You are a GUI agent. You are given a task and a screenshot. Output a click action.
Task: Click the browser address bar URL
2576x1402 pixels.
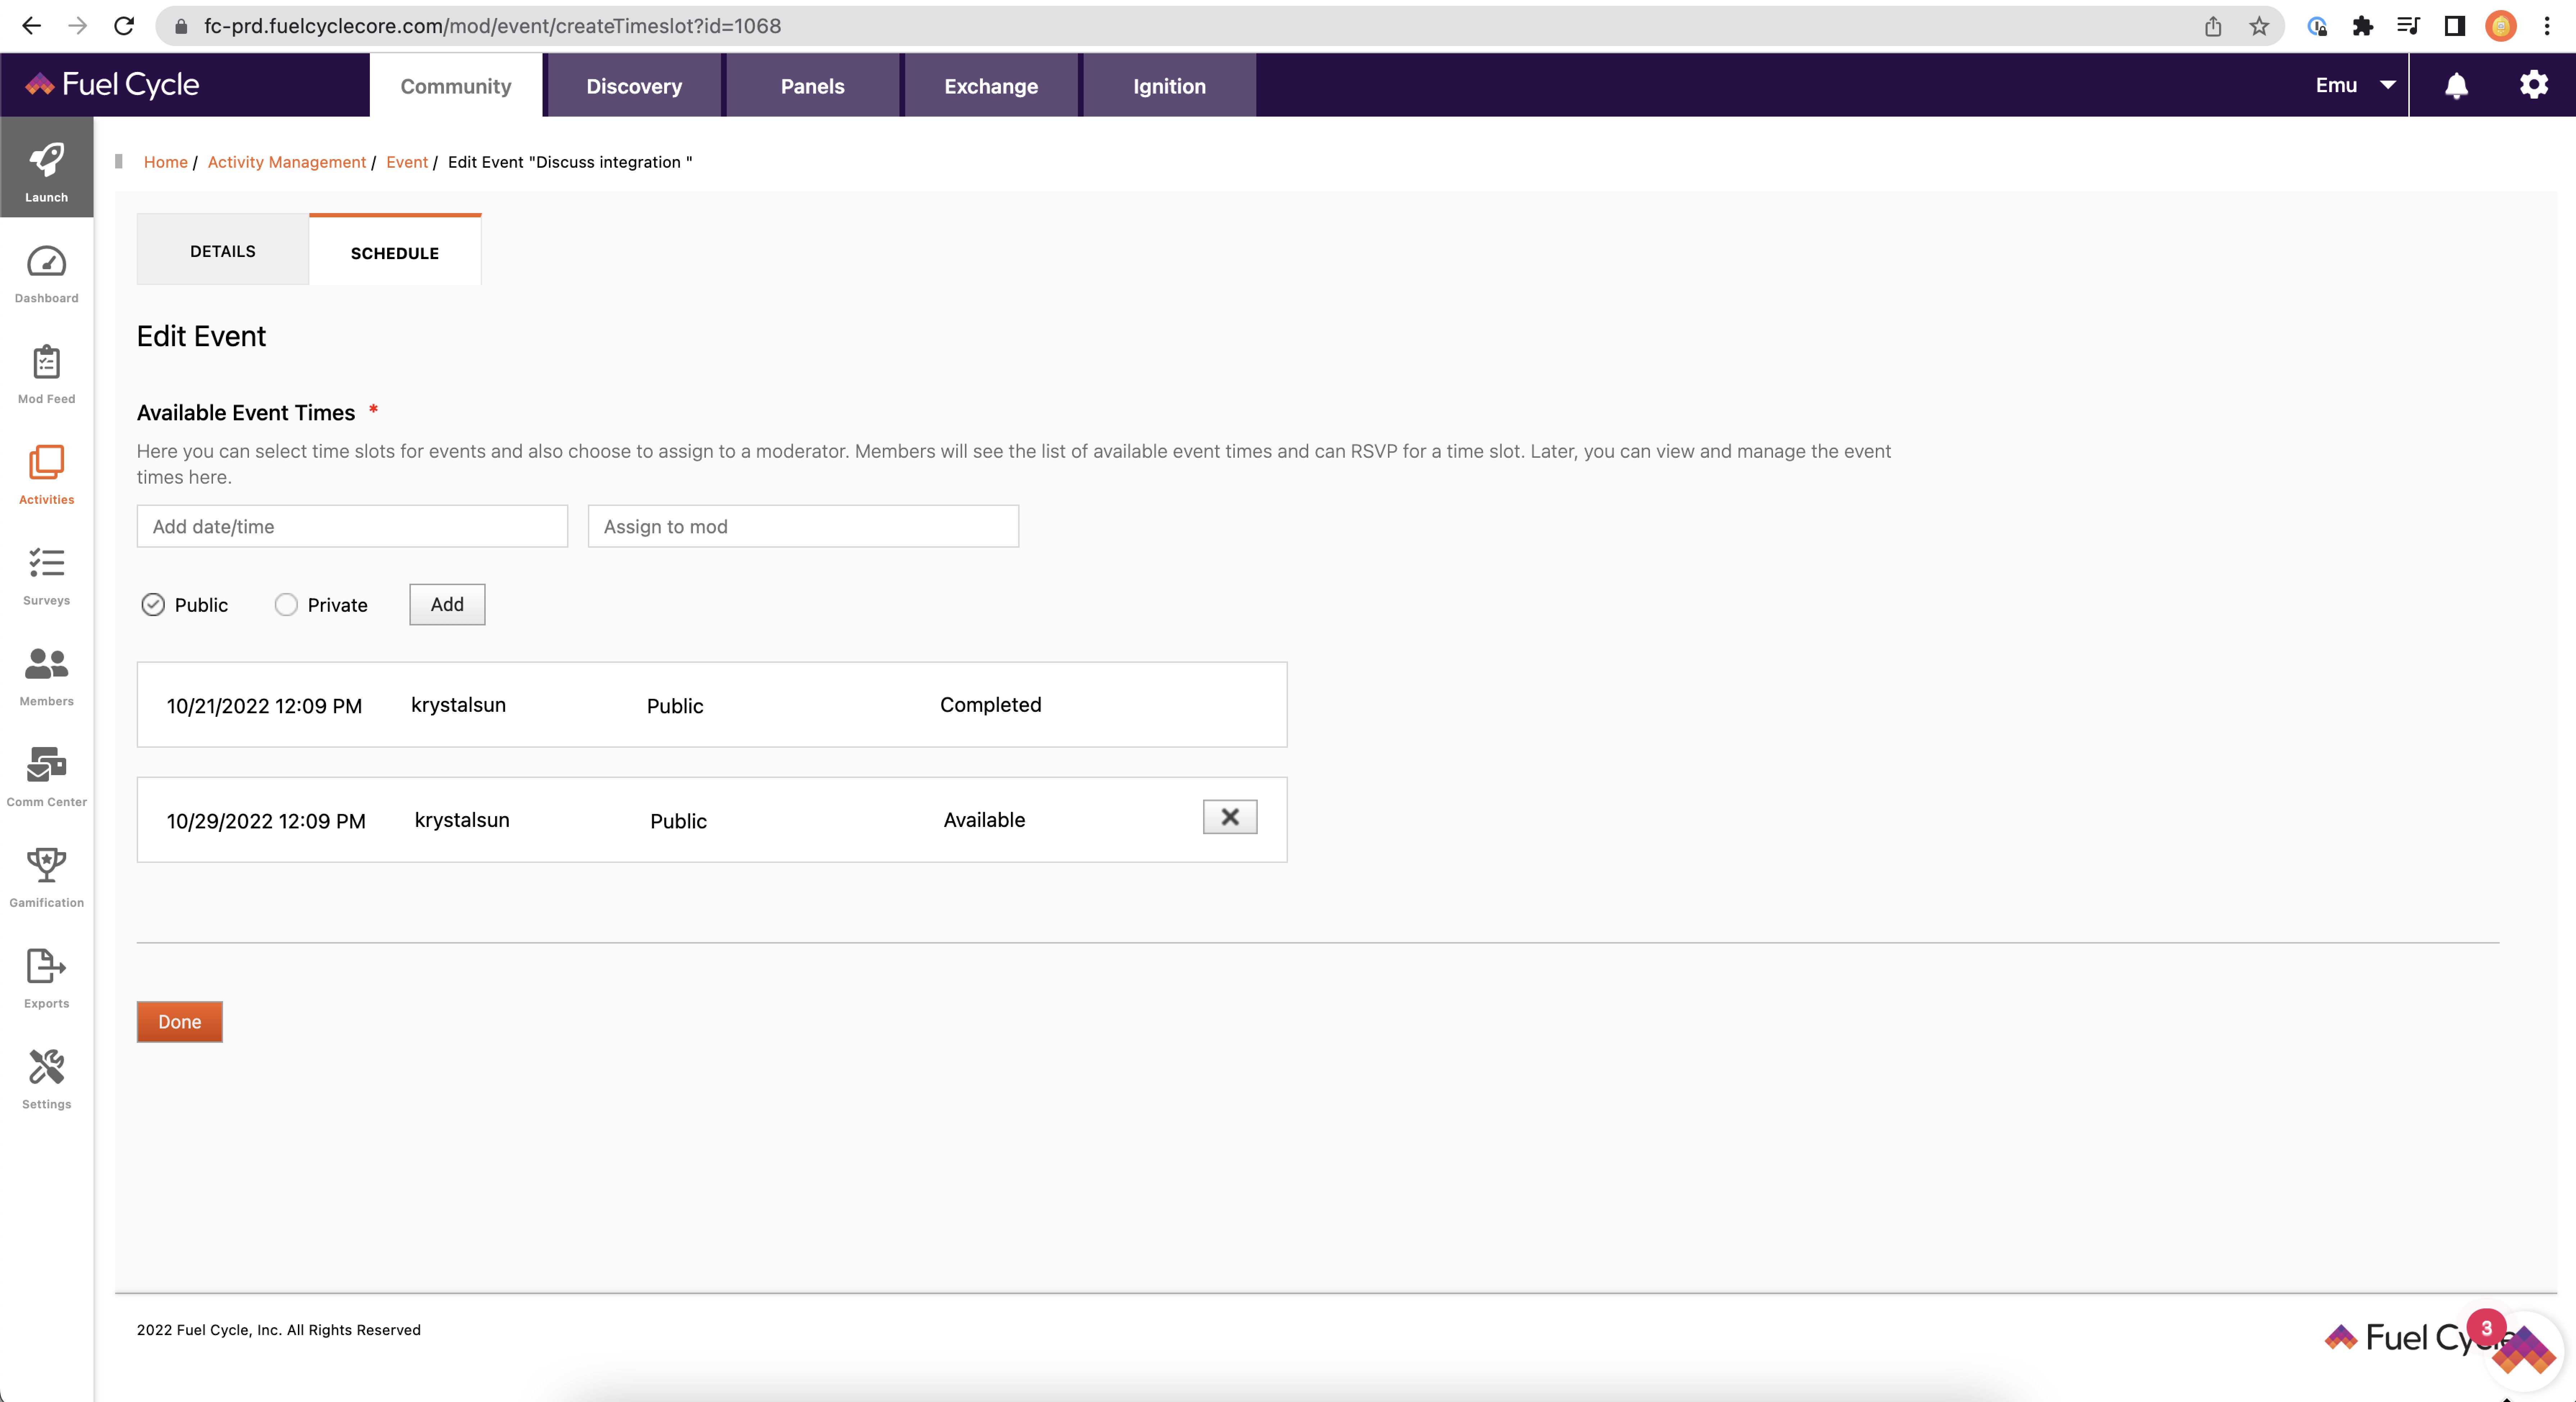click(x=492, y=26)
